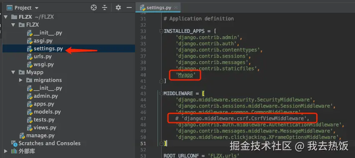Open the Project view dropdown
The height and width of the screenshot is (158, 355).
tap(37, 8)
